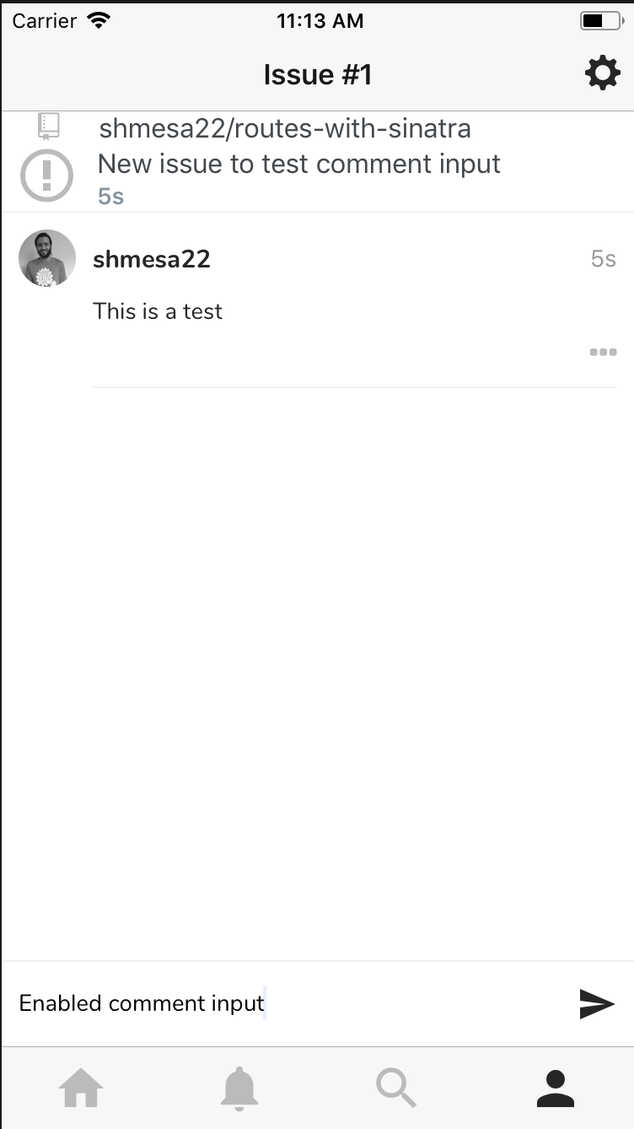This screenshot has width=634, height=1129.
Task: Open the shmesa22/routes-with-sinatra repository link
Action: [285, 128]
